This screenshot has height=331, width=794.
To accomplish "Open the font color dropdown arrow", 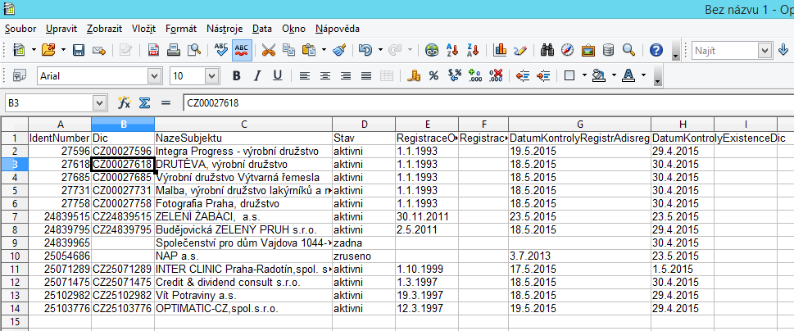I will coord(643,75).
